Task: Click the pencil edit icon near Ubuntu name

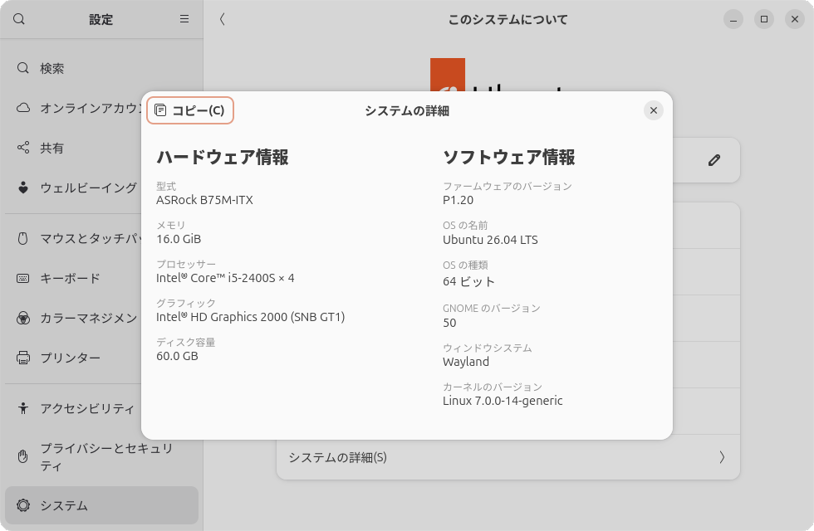Action: pyautogui.click(x=713, y=159)
